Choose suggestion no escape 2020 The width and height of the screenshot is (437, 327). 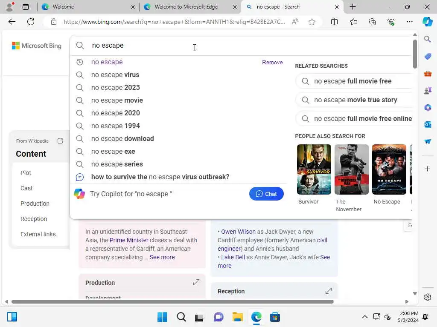click(x=178, y=113)
